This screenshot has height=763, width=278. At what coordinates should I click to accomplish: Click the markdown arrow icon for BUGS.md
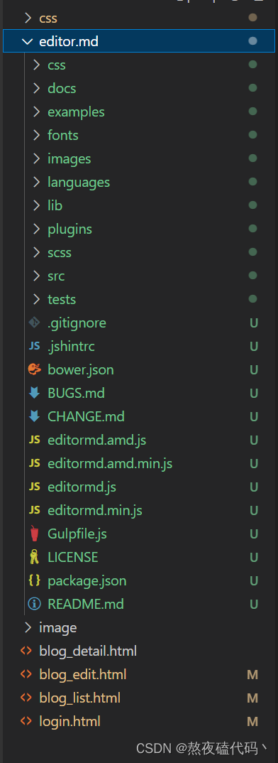34,393
